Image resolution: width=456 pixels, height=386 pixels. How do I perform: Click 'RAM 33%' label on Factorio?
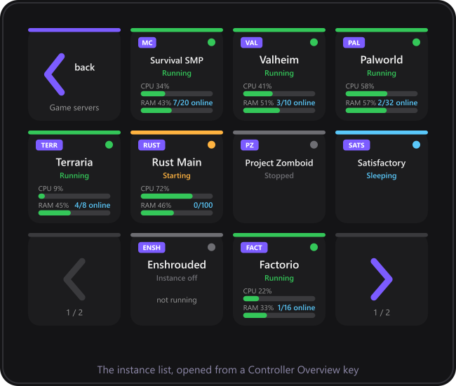258,308
